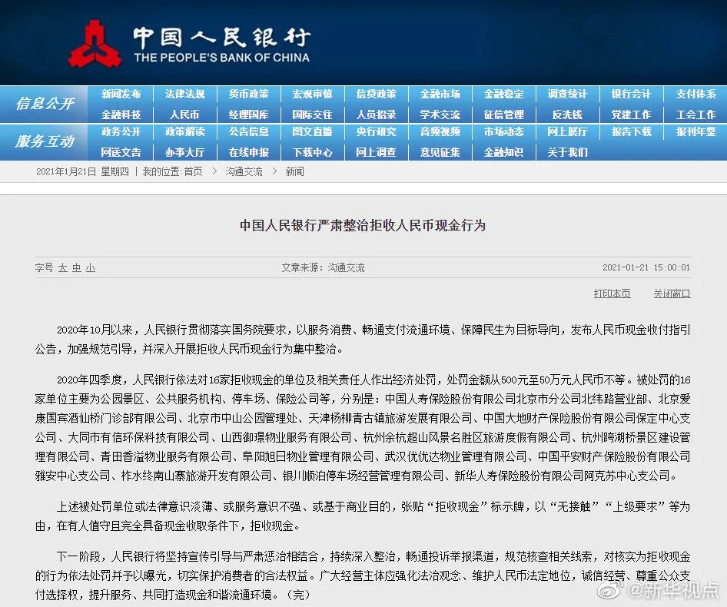Click timestamp 2021-01-21 15:00:01
This screenshot has height=607, width=727.
pyautogui.click(x=646, y=267)
